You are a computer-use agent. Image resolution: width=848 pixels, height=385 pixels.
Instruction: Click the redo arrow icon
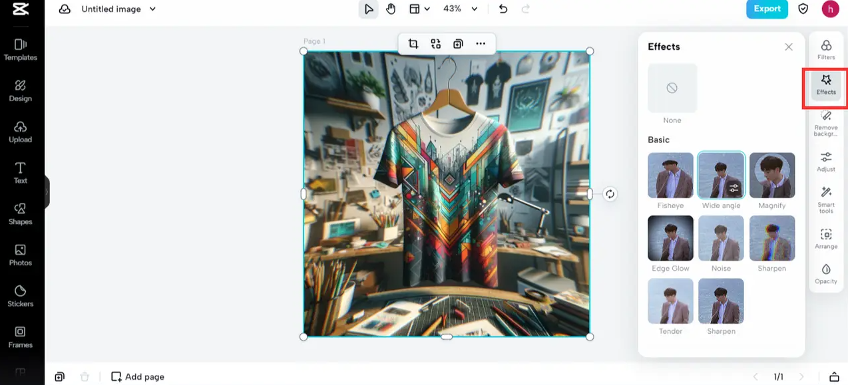click(526, 9)
